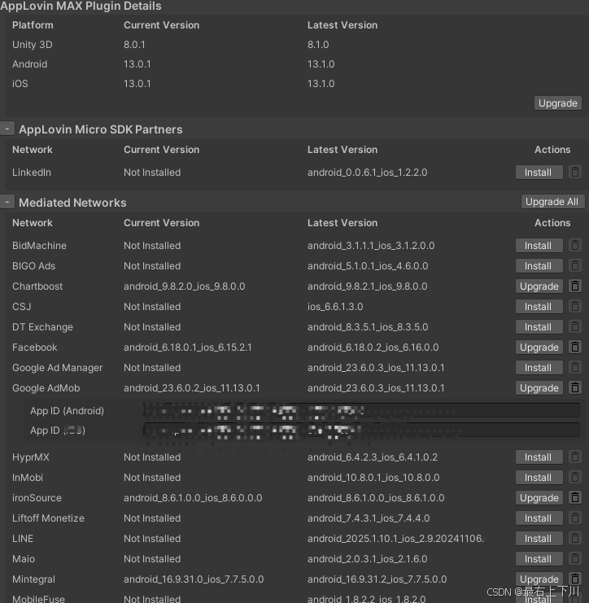This screenshot has width=589, height=603.
Task: Click trash icon in BIGO Ads row
Action: (x=575, y=265)
